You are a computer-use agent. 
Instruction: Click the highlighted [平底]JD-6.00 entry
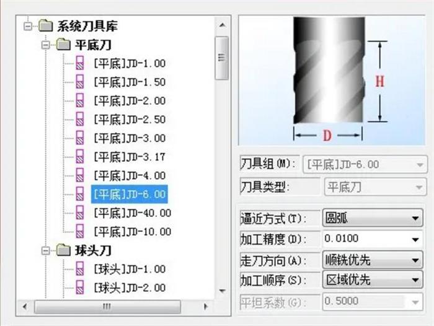click(130, 194)
